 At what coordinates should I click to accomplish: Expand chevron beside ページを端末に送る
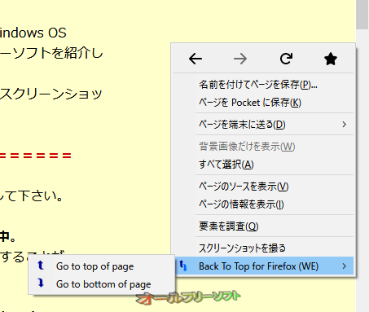pyautogui.click(x=344, y=125)
